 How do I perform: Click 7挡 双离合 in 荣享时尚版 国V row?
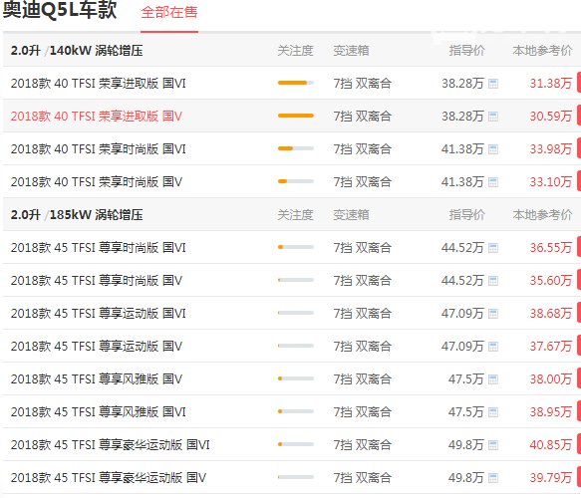(363, 182)
